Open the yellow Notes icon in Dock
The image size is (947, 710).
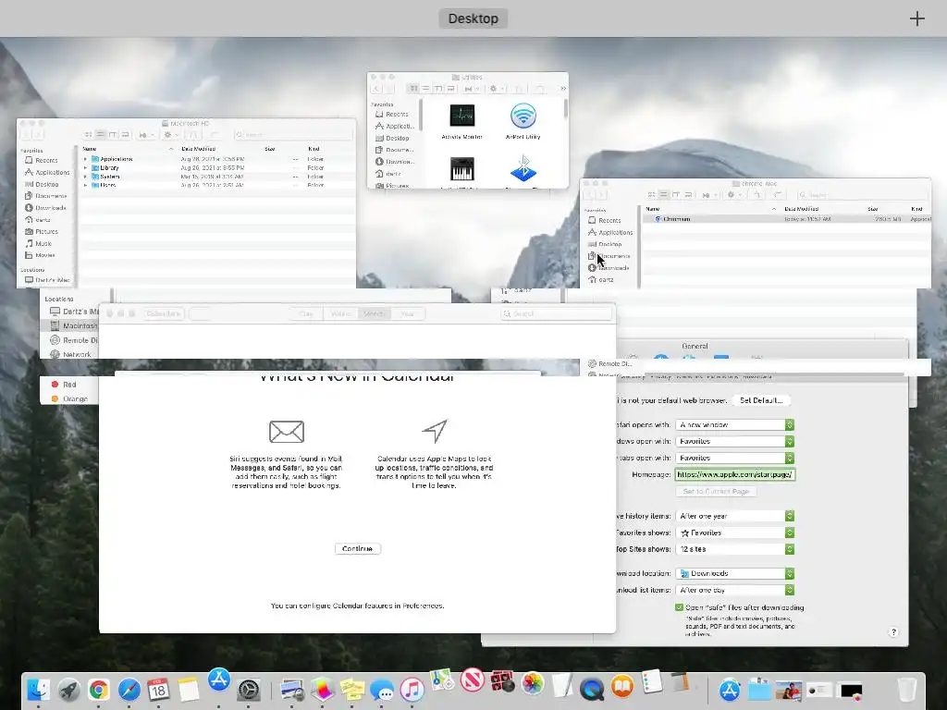tap(188, 689)
